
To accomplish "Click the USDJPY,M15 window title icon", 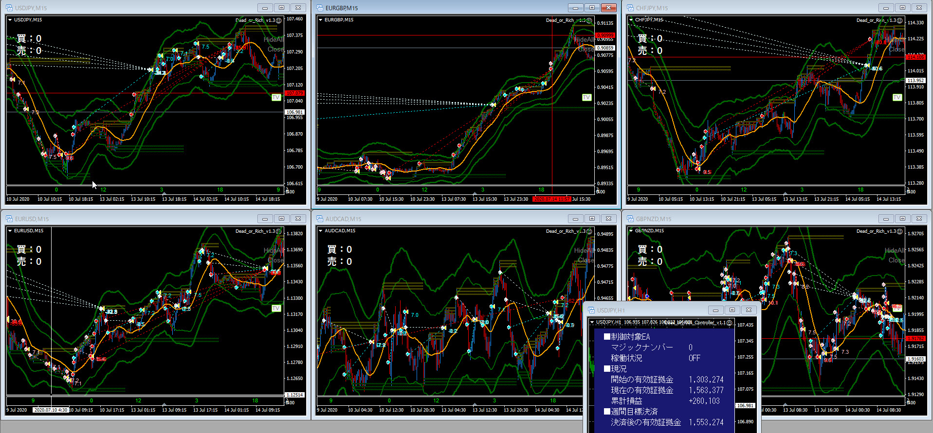I will point(9,8).
